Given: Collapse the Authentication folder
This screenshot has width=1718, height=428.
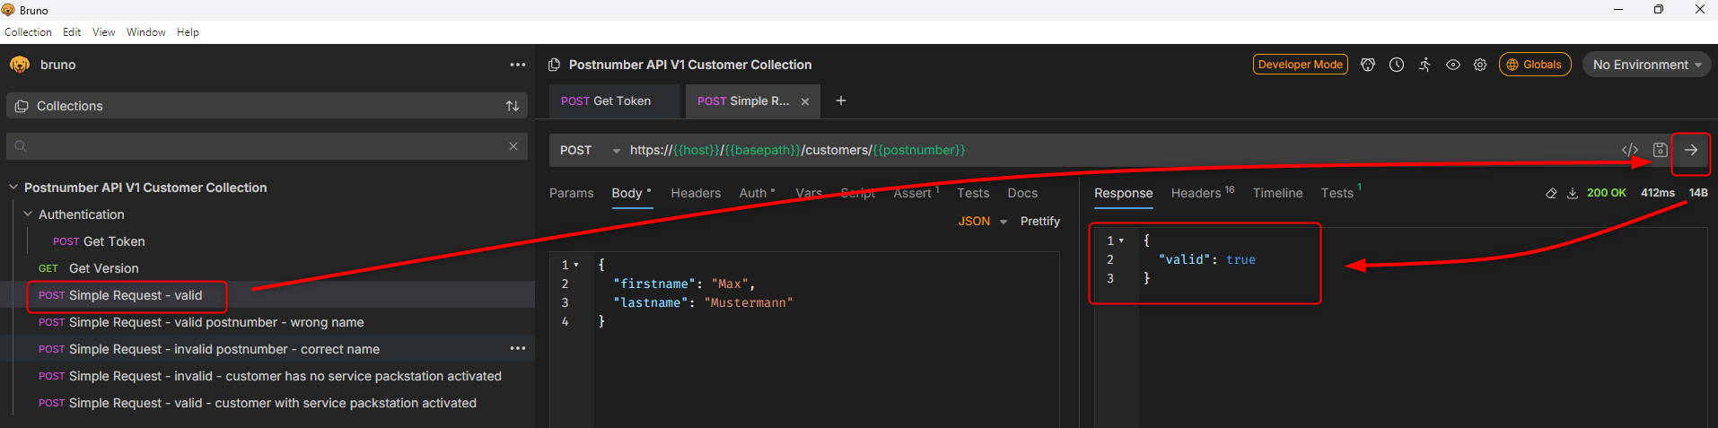Looking at the screenshot, I should pos(28,214).
